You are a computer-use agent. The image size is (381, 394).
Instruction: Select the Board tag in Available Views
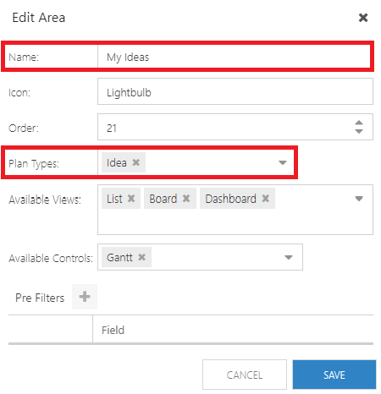tap(163, 199)
